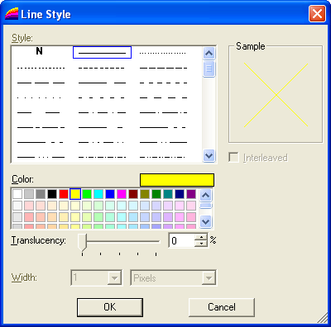Image resolution: width=331 pixels, height=327 pixels.
Task: Click the OK button
Action: (x=110, y=307)
